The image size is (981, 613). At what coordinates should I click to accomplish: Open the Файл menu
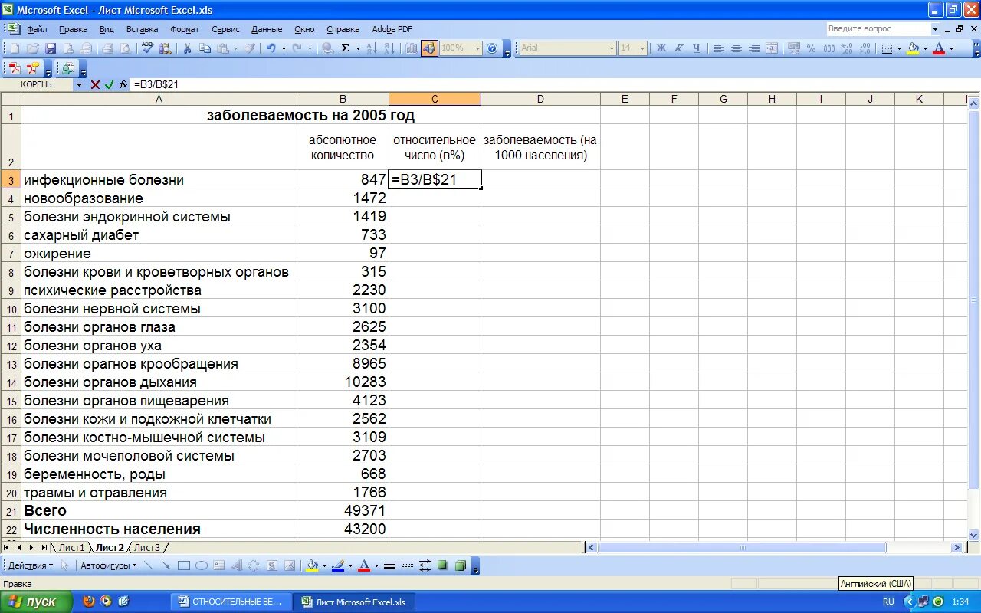37,29
